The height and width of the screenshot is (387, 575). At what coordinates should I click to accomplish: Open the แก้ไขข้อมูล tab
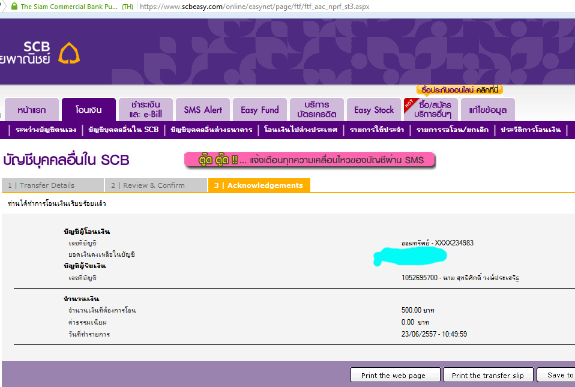pyautogui.click(x=488, y=110)
